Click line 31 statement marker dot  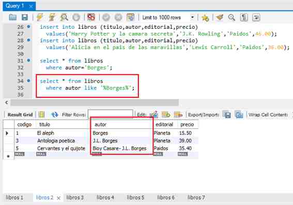click(x=28, y=60)
